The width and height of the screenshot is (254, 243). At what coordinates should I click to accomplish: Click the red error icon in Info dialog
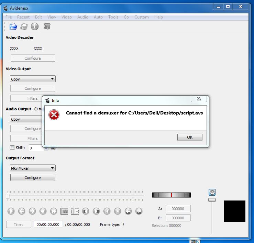54,115
